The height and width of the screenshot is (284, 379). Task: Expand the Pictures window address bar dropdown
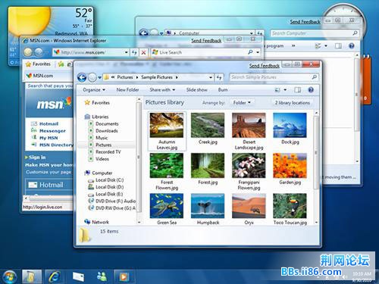[211, 77]
